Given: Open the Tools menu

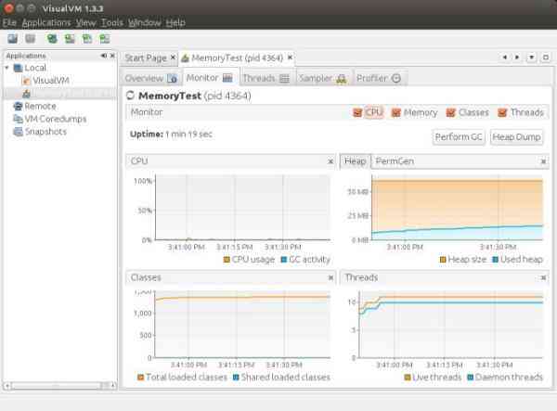Looking at the screenshot, I should tap(112, 22).
